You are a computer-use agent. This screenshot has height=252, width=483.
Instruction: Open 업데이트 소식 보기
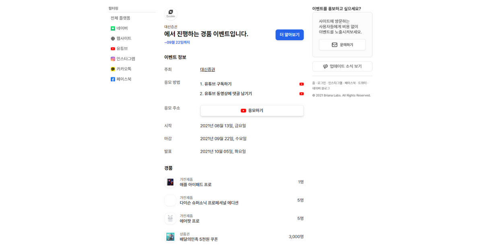point(342,66)
